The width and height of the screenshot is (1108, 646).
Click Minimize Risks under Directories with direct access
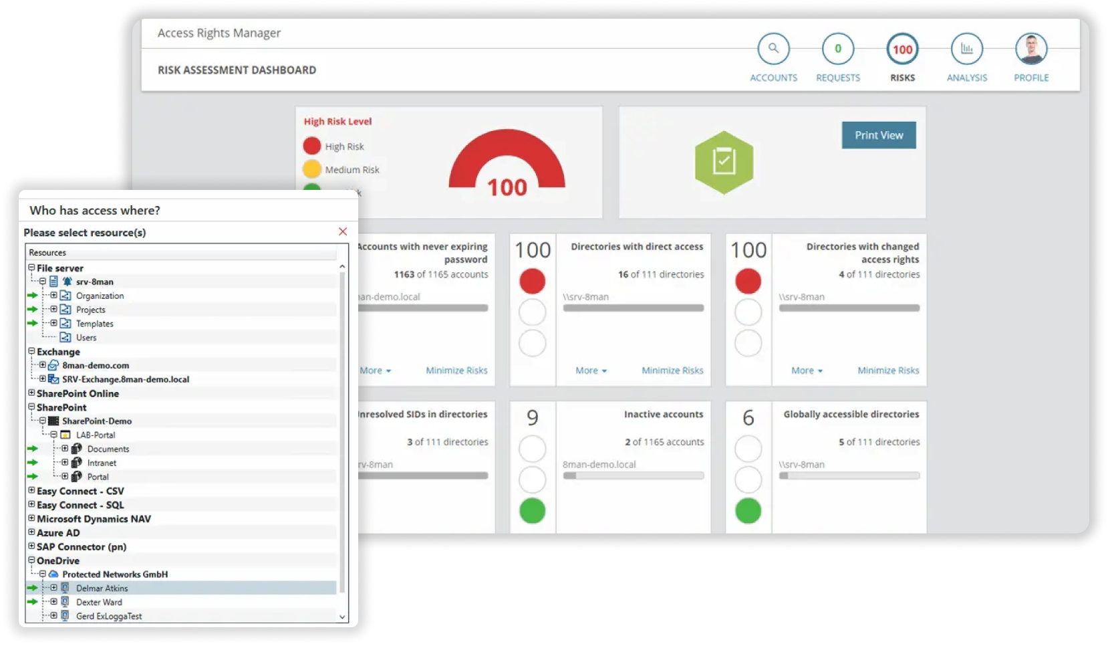click(672, 370)
